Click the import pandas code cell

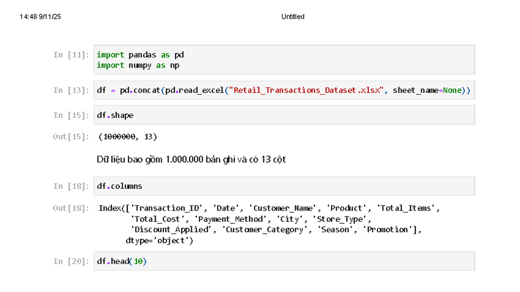click(x=284, y=60)
